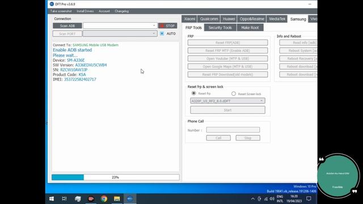Toggle the AUTO checkbox
Screen dimensions: 363x204
(x=162, y=33)
